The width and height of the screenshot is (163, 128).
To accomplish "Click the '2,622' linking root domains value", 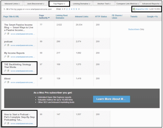I will click(x=59, y=25).
